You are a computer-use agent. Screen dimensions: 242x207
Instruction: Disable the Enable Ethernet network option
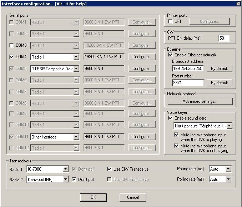(x=171, y=55)
